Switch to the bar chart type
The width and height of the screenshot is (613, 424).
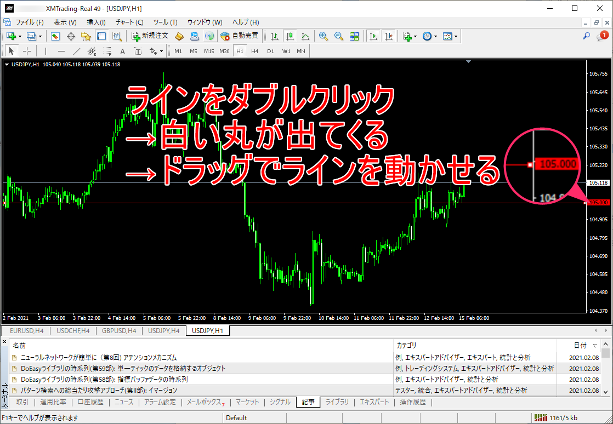click(x=275, y=36)
